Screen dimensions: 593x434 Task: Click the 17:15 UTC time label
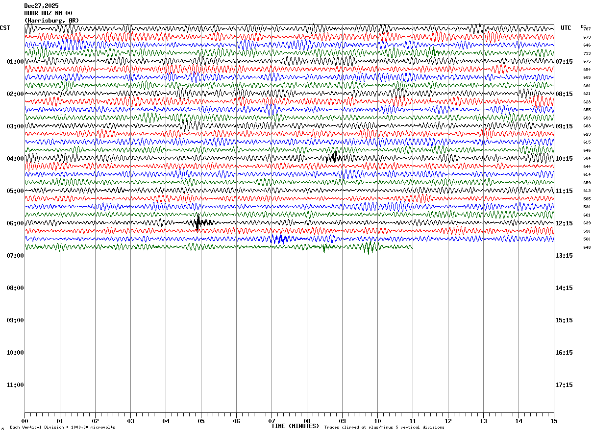564,385
